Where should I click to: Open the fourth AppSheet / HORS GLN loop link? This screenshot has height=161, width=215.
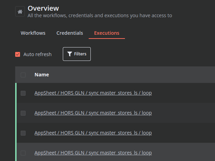click(x=93, y=153)
